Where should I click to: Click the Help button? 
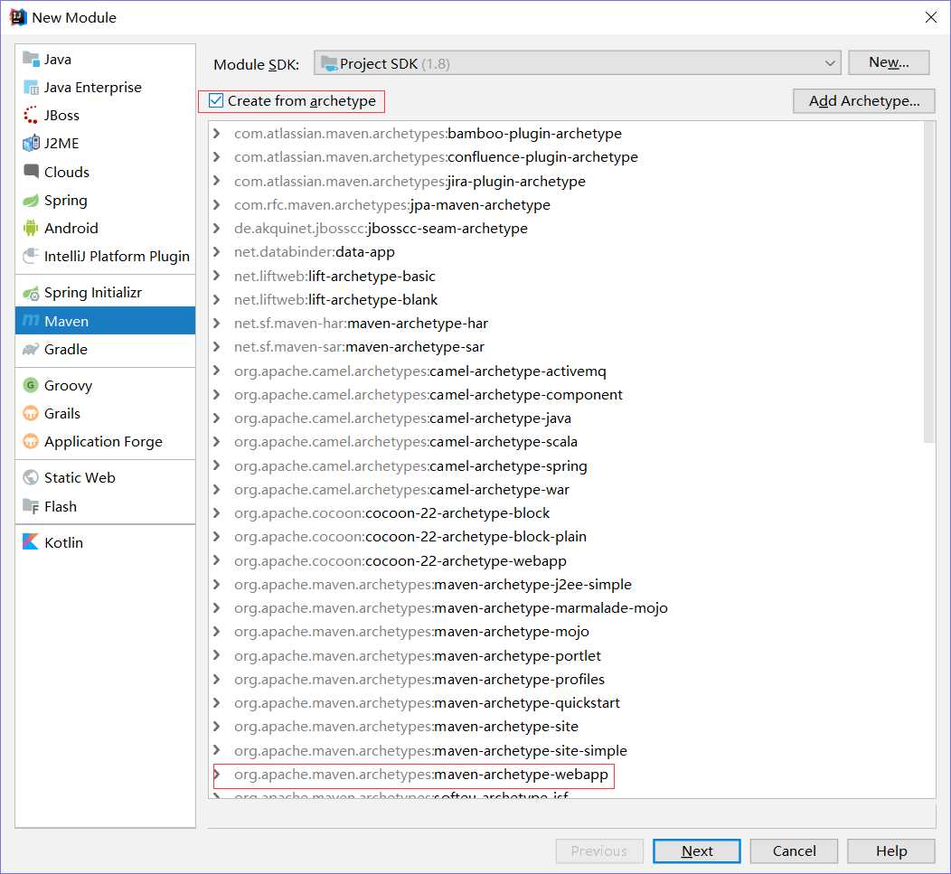click(891, 851)
